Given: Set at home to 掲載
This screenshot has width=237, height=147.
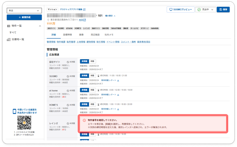Looking at the screenshot, I should coord(92,90).
